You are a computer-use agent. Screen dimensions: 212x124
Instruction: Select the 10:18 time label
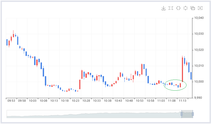[65, 101]
